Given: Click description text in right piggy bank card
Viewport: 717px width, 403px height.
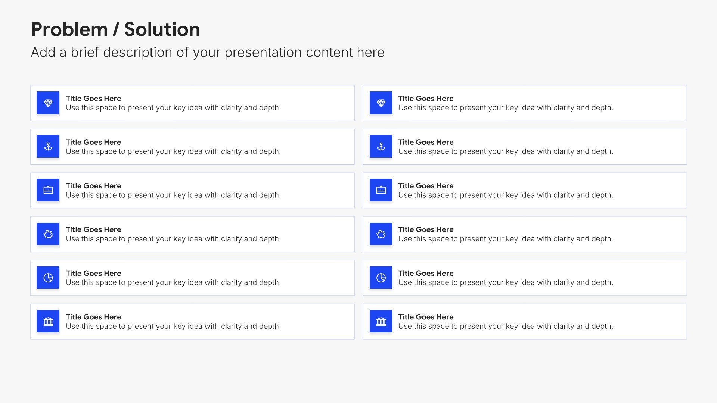Looking at the screenshot, I should pyautogui.click(x=506, y=239).
